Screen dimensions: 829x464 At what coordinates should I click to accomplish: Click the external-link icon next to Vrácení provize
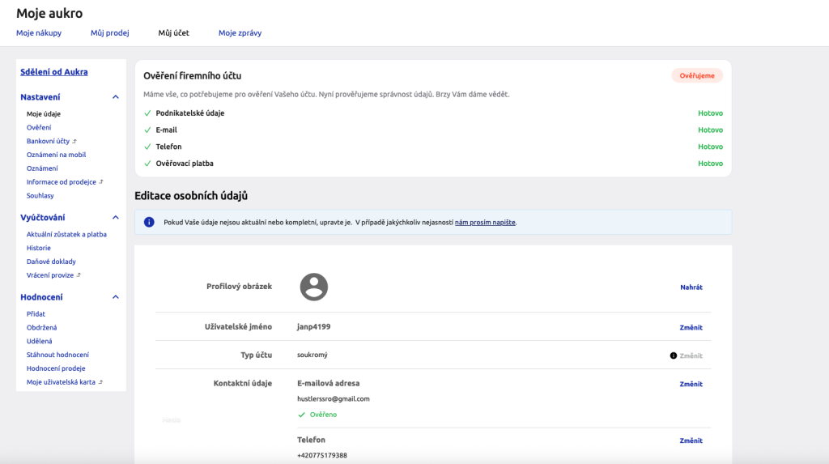click(79, 275)
